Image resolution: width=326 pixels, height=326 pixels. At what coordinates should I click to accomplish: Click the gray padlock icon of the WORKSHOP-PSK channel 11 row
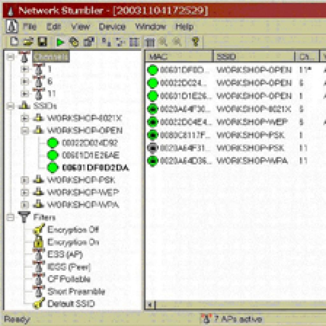[152, 148]
